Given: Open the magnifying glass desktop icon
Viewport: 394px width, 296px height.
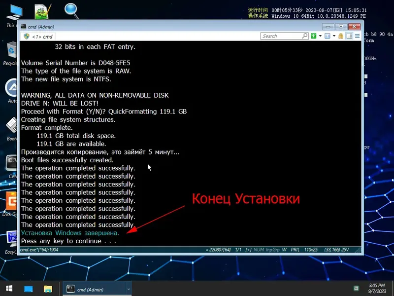Looking at the screenshot, I should coord(71,11).
